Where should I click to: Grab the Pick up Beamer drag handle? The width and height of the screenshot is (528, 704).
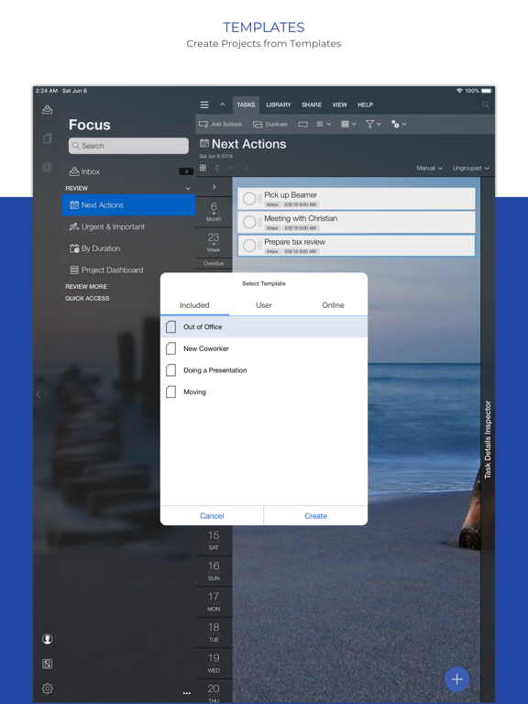point(259,198)
